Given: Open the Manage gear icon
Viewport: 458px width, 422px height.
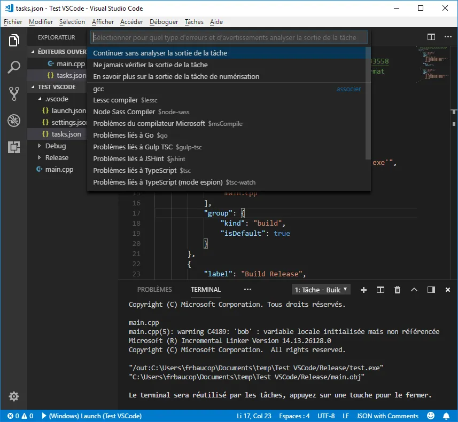Looking at the screenshot, I should pyautogui.click(x=14, y=396).
